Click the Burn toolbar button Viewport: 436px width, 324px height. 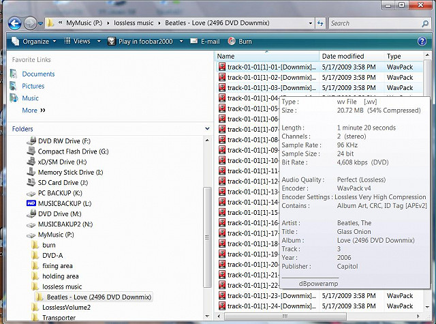coord(240,42)
